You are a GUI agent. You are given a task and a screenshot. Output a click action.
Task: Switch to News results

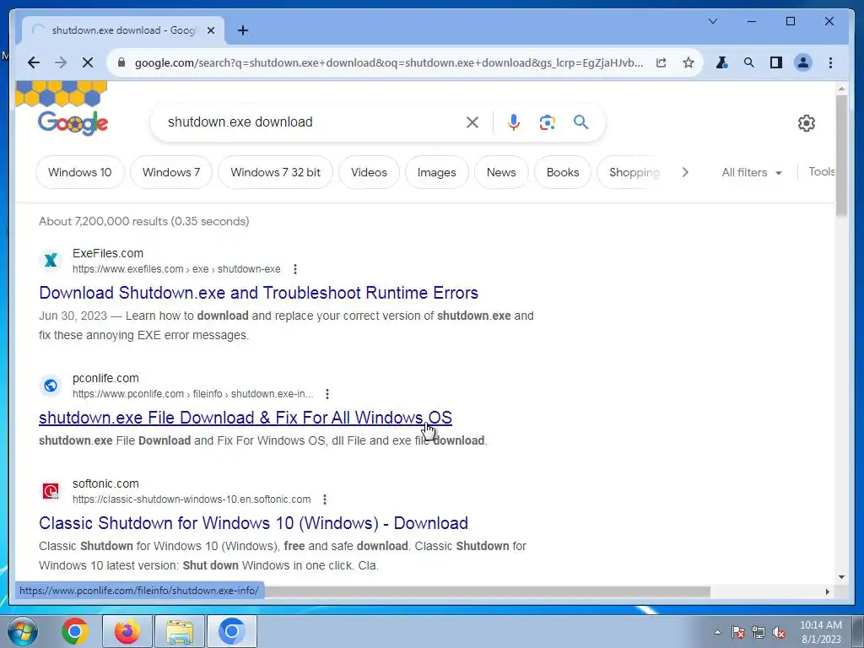[501, 172]
